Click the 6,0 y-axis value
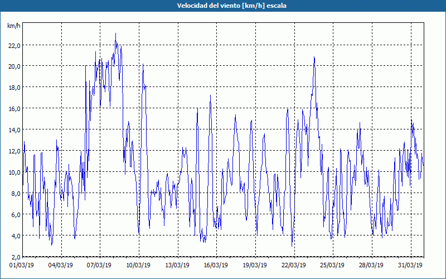This screenshot has width=446, height=279. coord(16,215)
